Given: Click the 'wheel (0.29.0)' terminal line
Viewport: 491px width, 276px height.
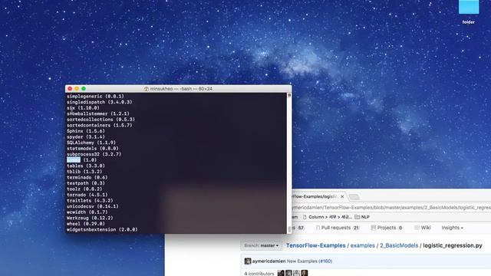Looking at the screenshot, I should [x=86, y=224].
